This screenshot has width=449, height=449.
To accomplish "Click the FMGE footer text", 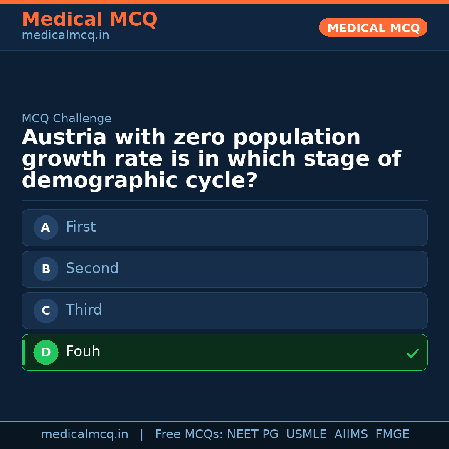I will tap(392, 434).
